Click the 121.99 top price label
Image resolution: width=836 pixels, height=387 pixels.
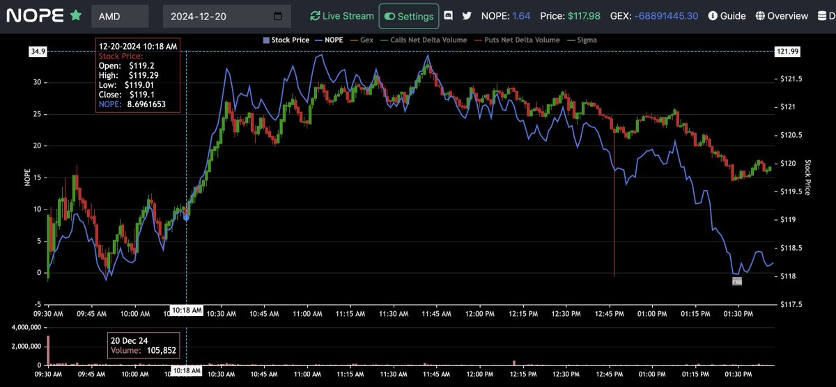(788, 52)
